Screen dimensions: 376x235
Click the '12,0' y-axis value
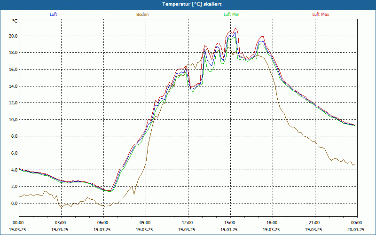point(13,103)
